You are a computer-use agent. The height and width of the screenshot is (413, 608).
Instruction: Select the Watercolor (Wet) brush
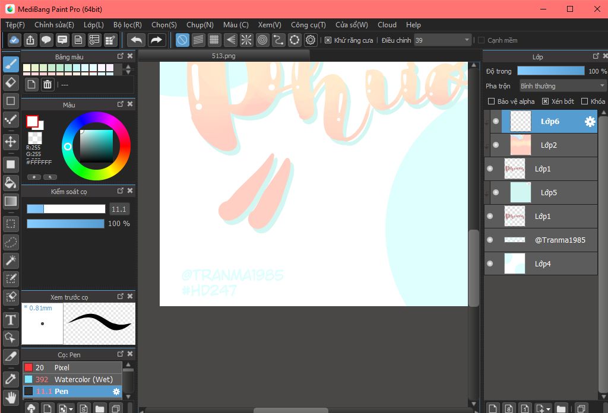tap(72, 380)
